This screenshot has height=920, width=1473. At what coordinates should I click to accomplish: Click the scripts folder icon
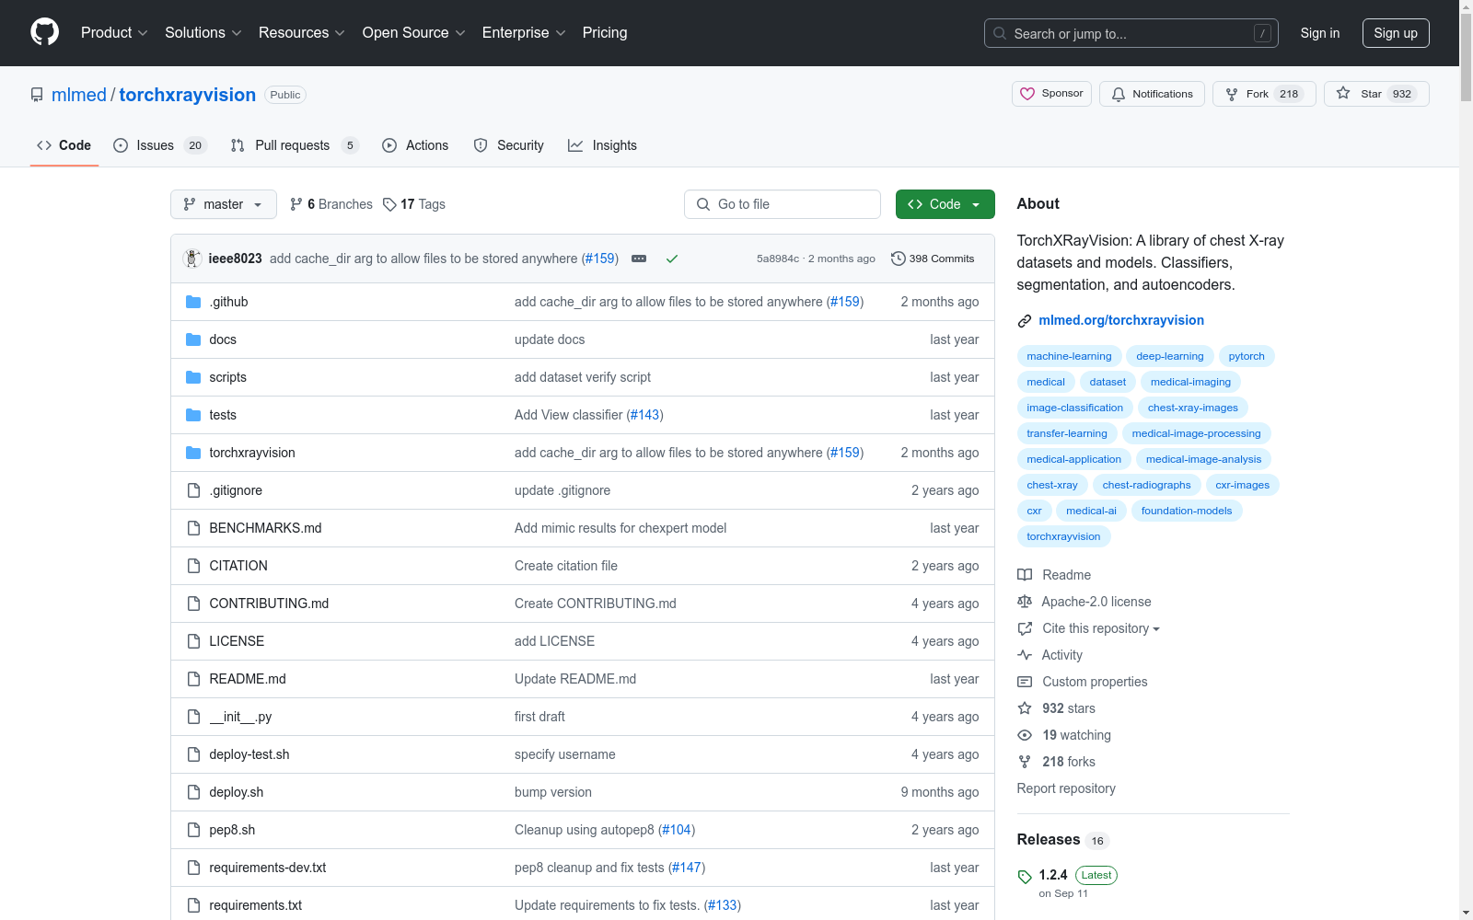(x=193, y=377)
